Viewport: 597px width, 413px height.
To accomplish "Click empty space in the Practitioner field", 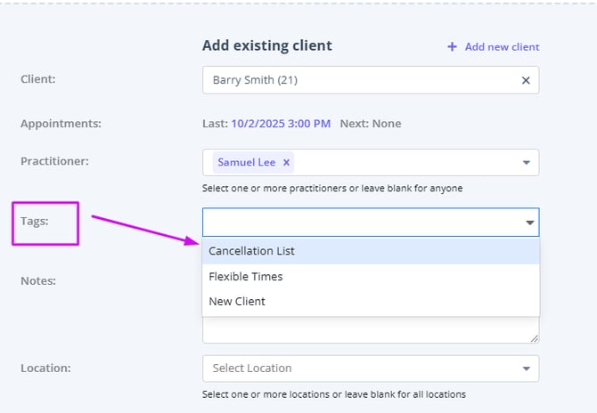I will (401, 163).
